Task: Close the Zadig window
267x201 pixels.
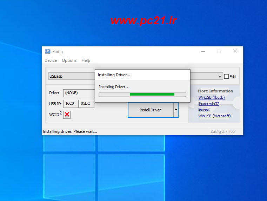Action: [235, 51]
